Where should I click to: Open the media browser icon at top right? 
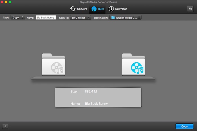[190, 9]
